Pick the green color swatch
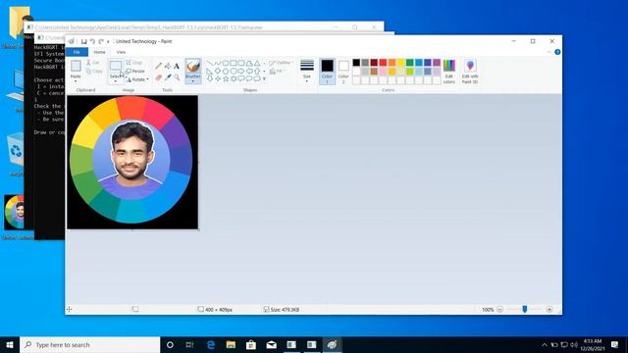 410,63
